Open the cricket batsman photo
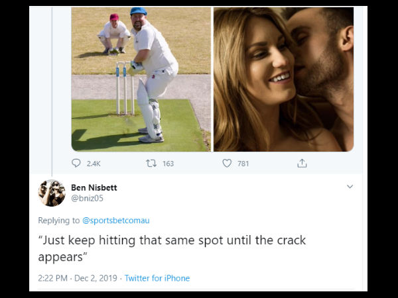Screen dimensions: 398x298 click(x=141, y=79)
